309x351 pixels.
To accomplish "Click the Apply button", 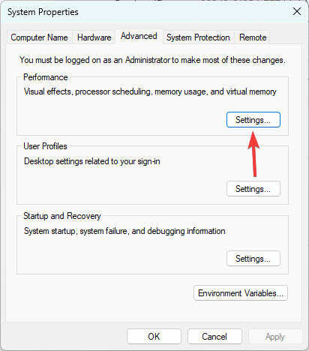I will click(x=275, y=337).
